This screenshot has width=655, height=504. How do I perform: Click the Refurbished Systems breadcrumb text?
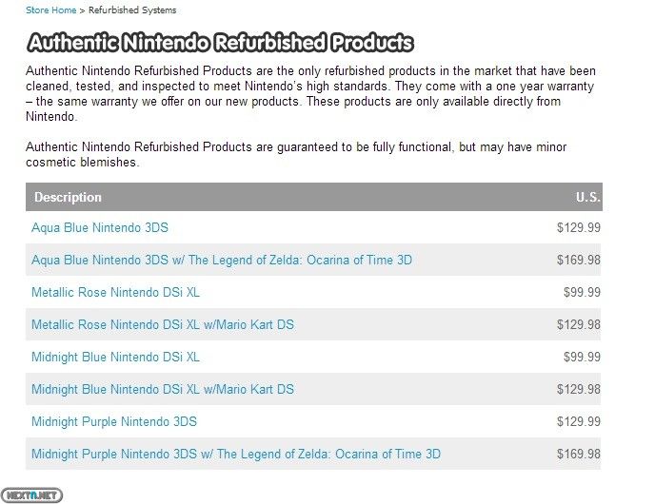132,10
